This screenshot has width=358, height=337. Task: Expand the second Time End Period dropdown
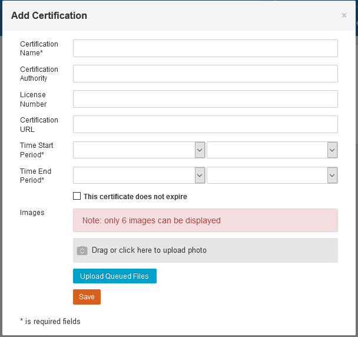click(x=272, y=176)
